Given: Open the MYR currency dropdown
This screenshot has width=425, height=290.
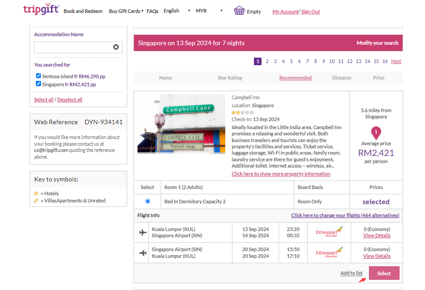Looking at the screenshot, I should click(209, 11).
